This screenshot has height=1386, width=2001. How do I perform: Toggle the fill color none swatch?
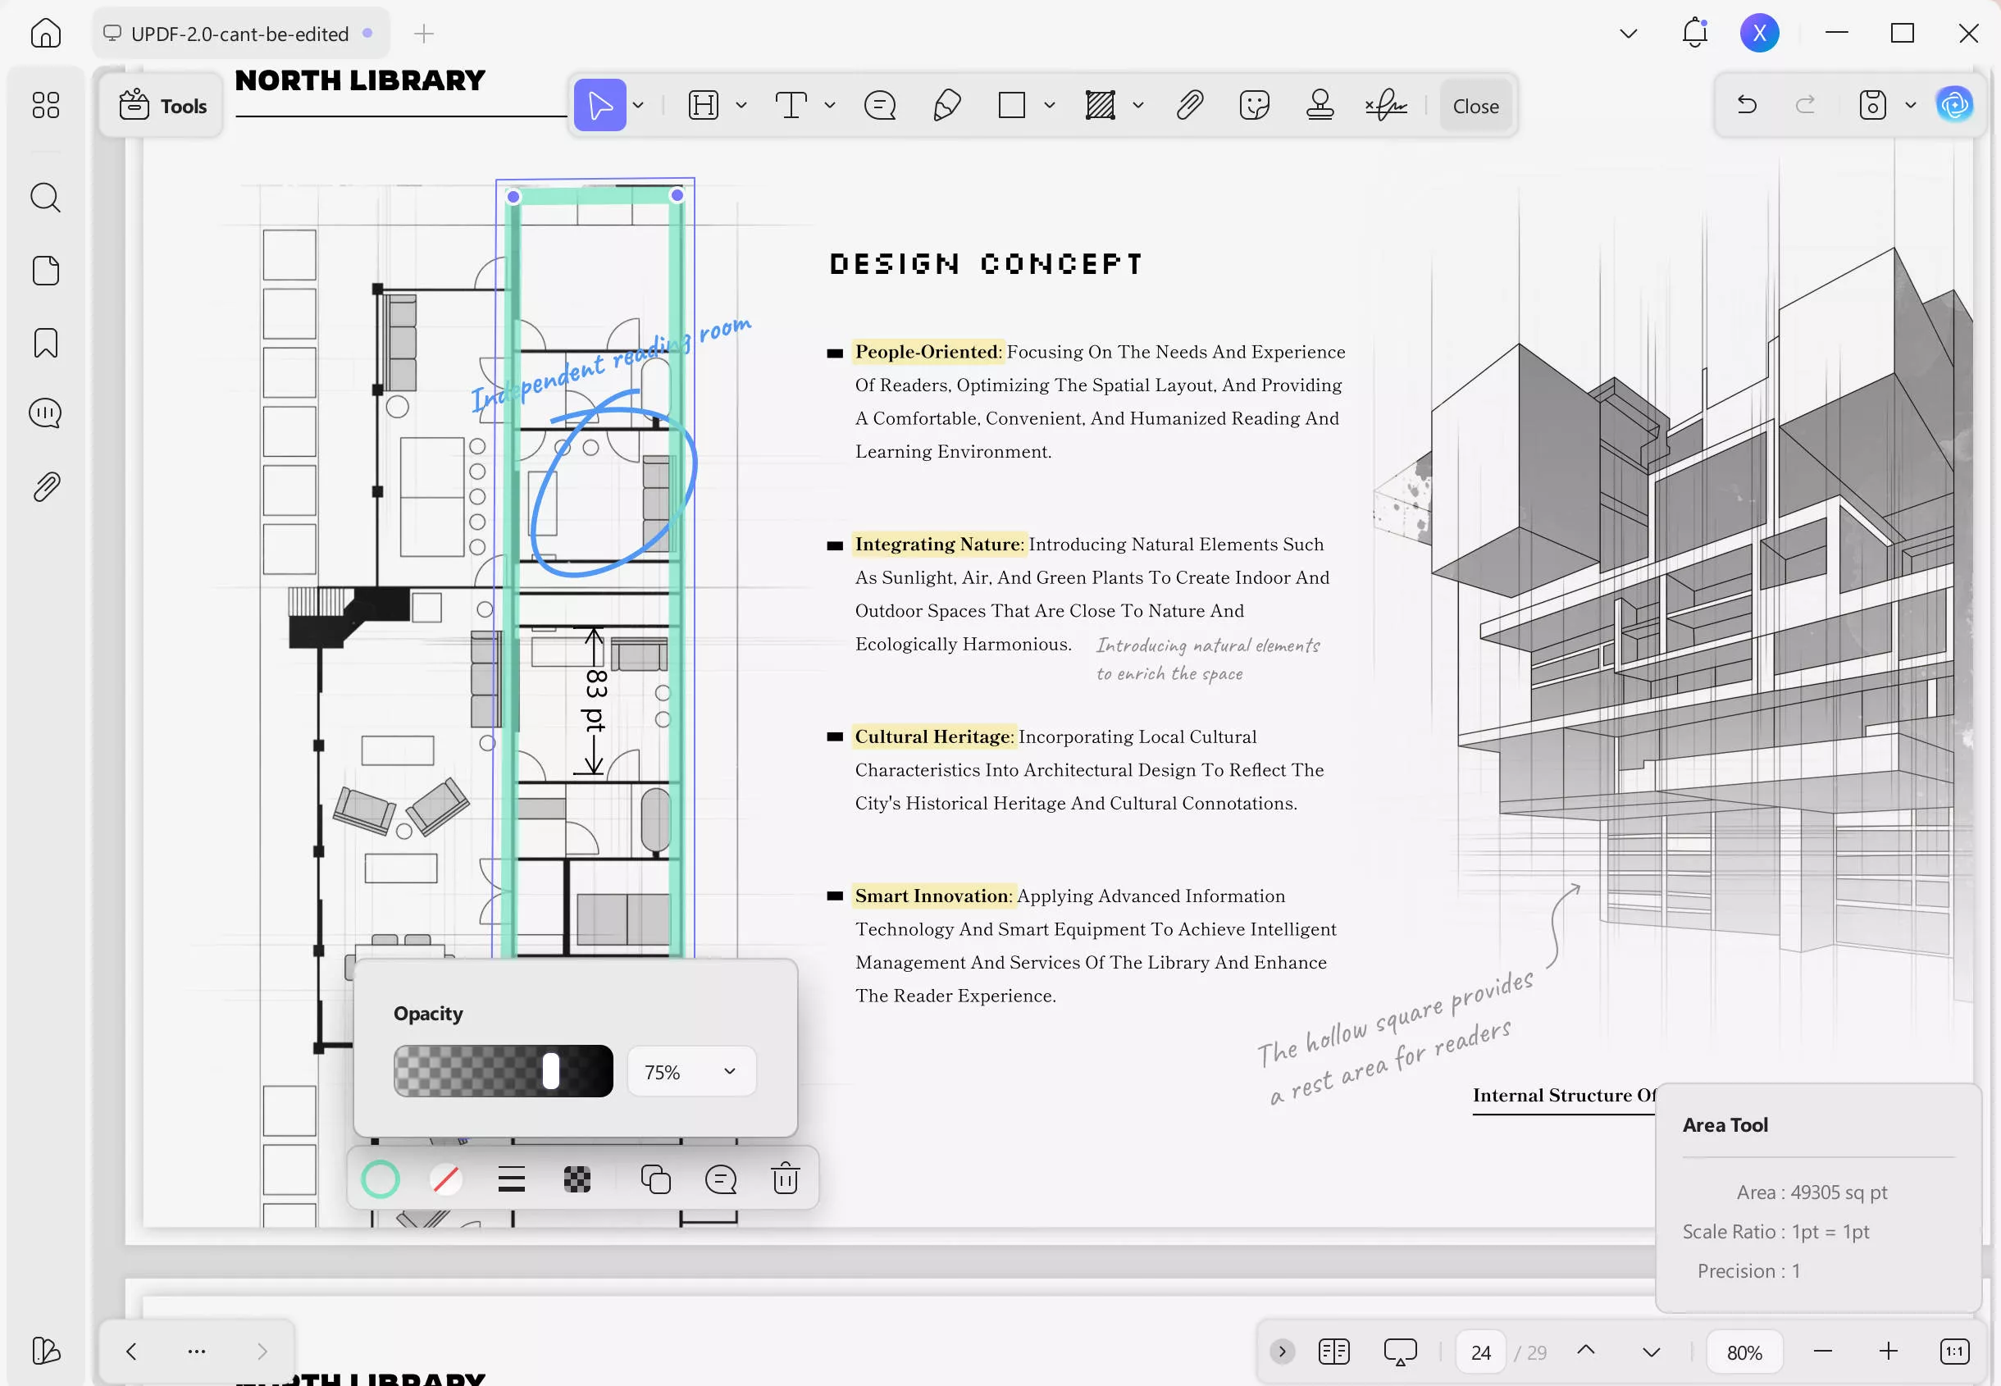click(x=445, y=1179)
